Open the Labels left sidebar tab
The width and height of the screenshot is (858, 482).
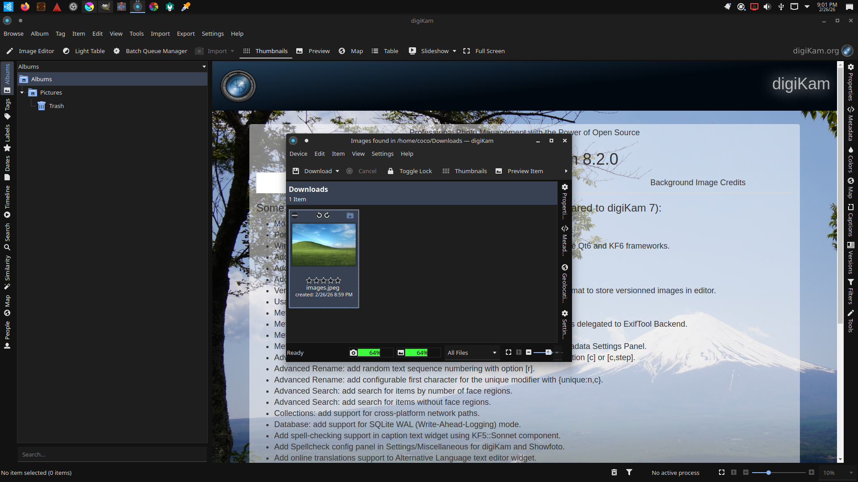point(7,138)
